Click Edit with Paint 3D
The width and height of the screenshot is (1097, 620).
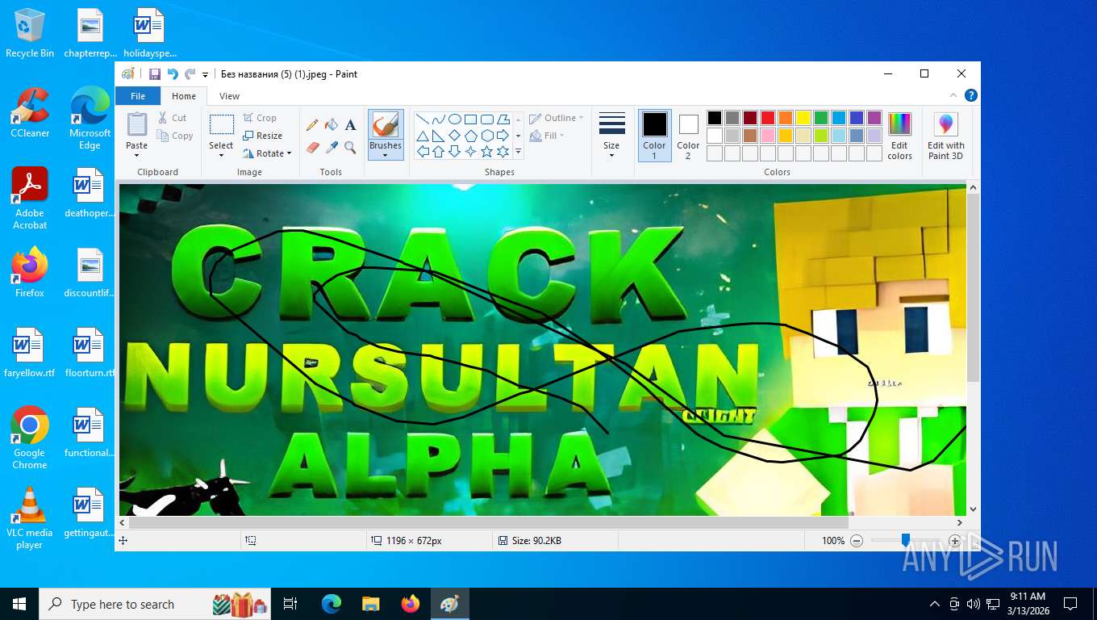point(945,136)
